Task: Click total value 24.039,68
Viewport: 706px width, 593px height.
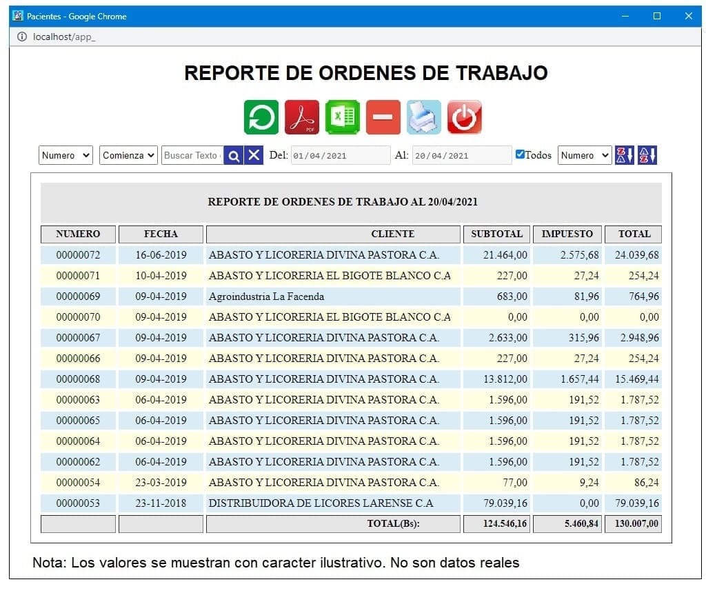Action: click(x=636, y=255)
